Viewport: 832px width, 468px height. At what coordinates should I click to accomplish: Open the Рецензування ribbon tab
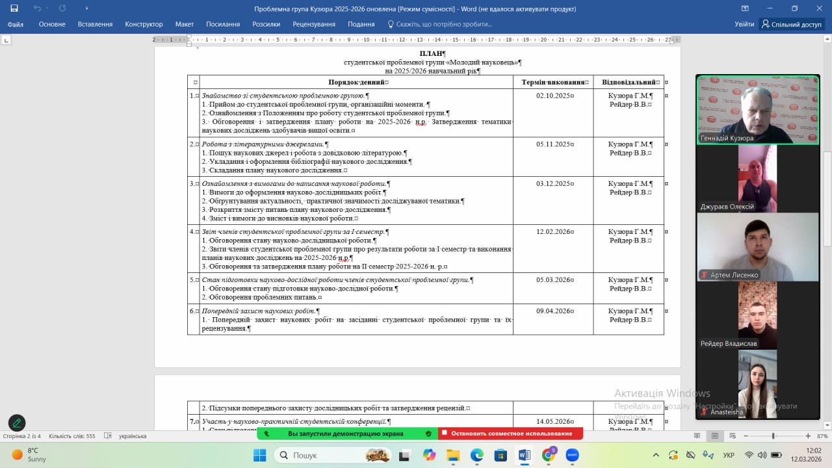pos(314,24)
